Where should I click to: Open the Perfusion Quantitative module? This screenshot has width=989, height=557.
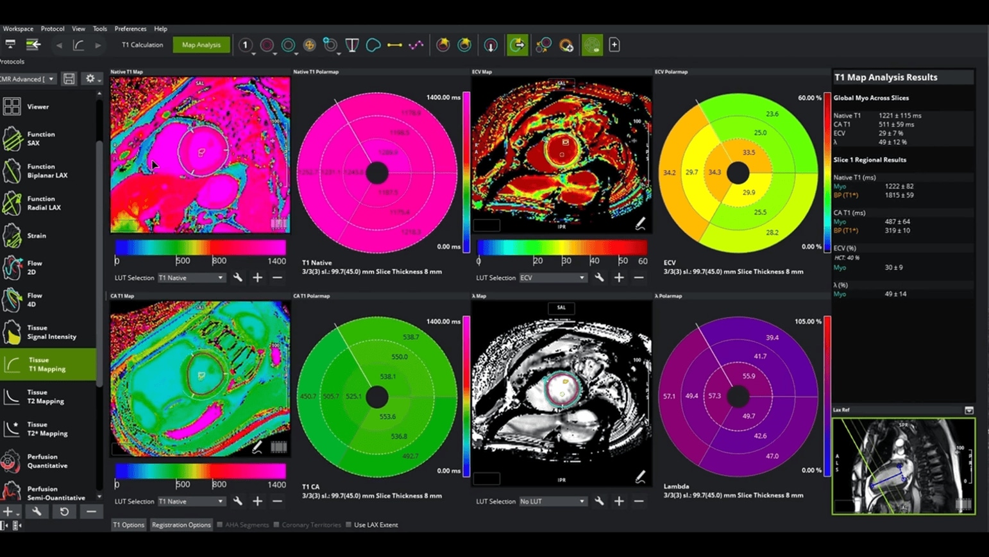(x=48, y=461)
